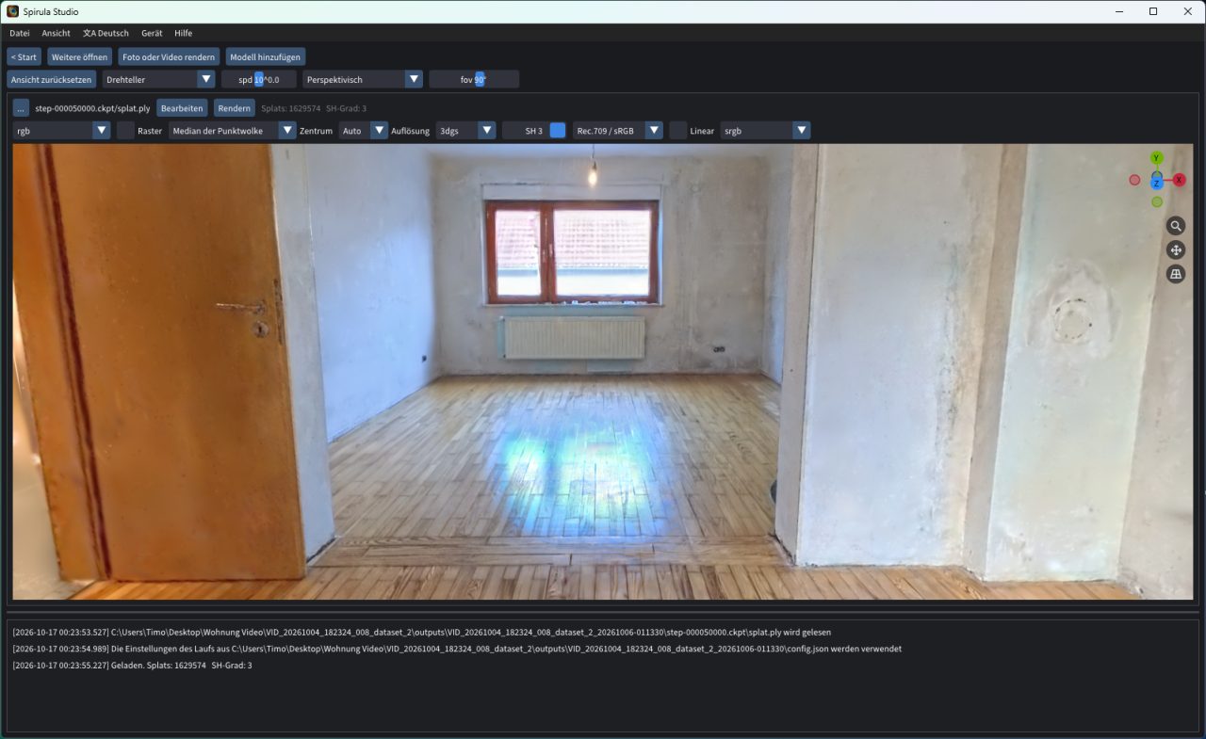Expand the srgb dropdown

click(x=766, y=131)
